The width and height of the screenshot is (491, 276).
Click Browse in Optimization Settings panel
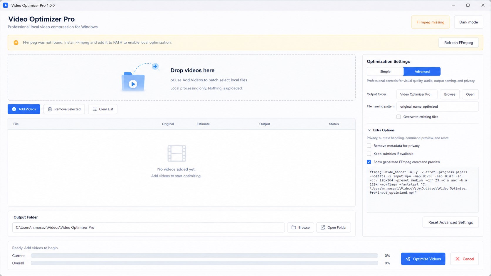pyautogui.click(x=450, y=94)
